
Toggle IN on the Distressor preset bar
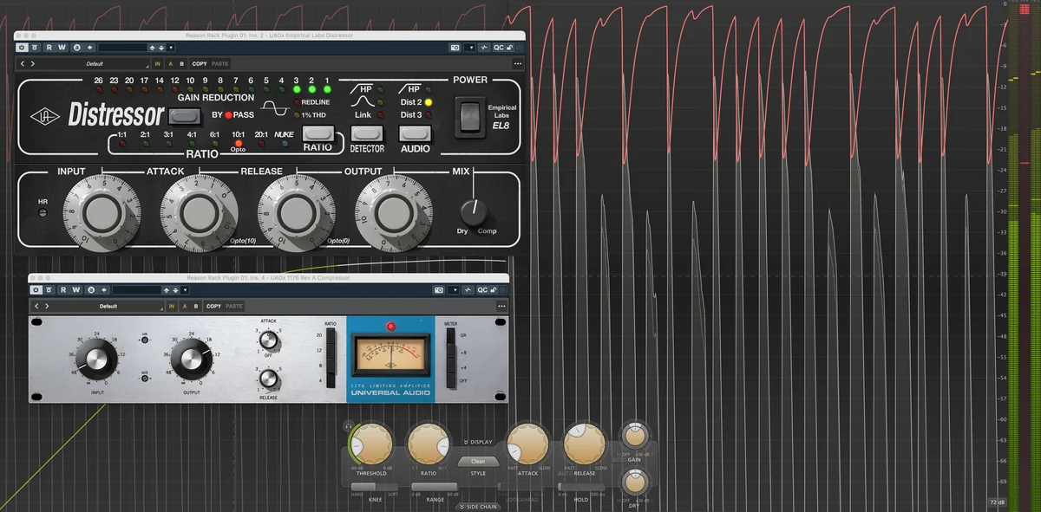coord(156,63)
